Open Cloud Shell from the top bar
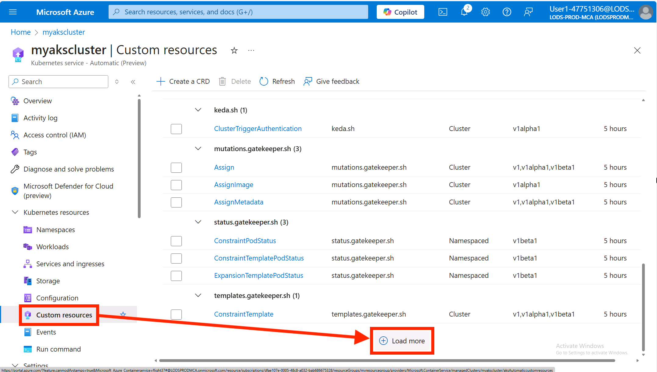 [x=443, y=12]
